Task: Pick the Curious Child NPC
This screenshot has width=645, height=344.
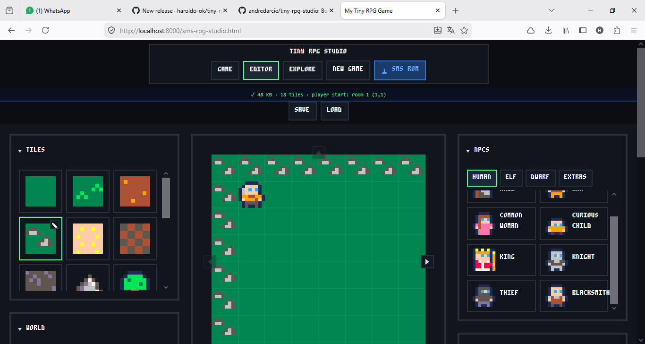Action: [574, 224]
